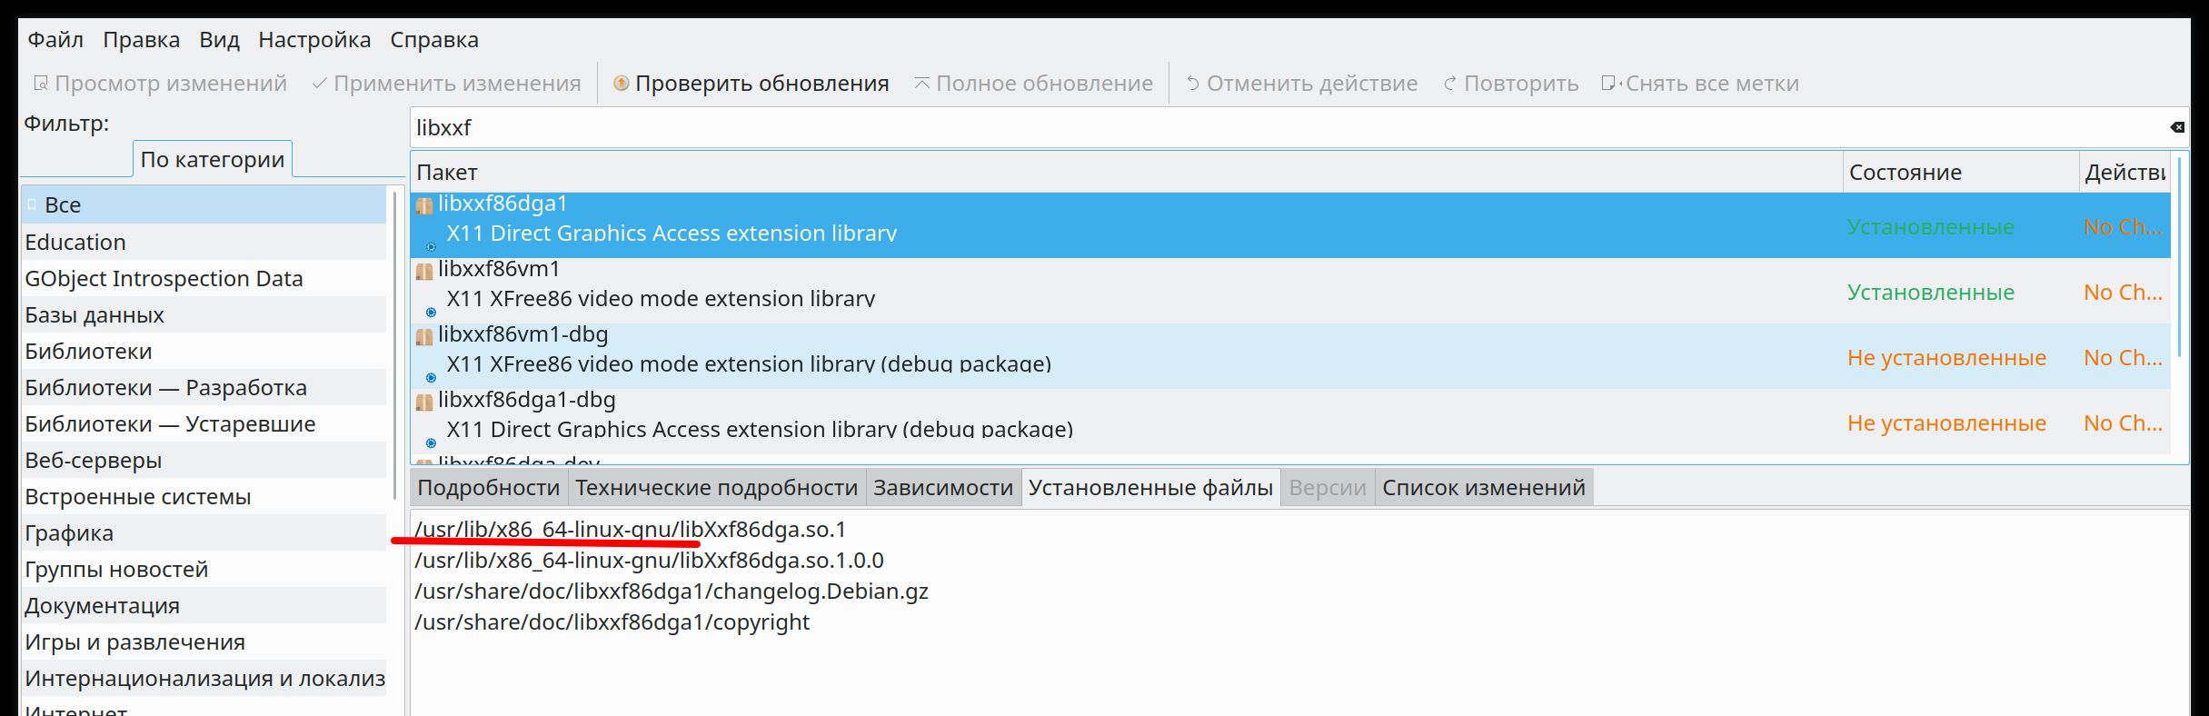Select the По категории filter tab
This screenshot has width=2209, height=716.
point(213,160)
